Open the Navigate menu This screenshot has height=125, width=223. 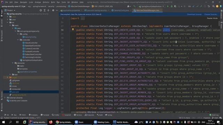pos(23,2)
